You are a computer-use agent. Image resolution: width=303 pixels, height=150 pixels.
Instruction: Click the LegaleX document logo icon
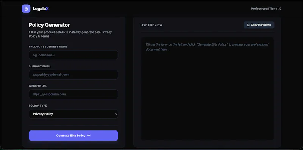coord(26,9)
